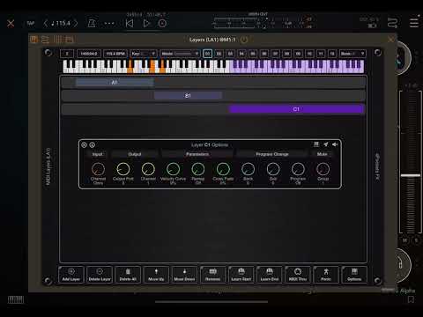Open the Mode dropdown

[x=180, y=54]
